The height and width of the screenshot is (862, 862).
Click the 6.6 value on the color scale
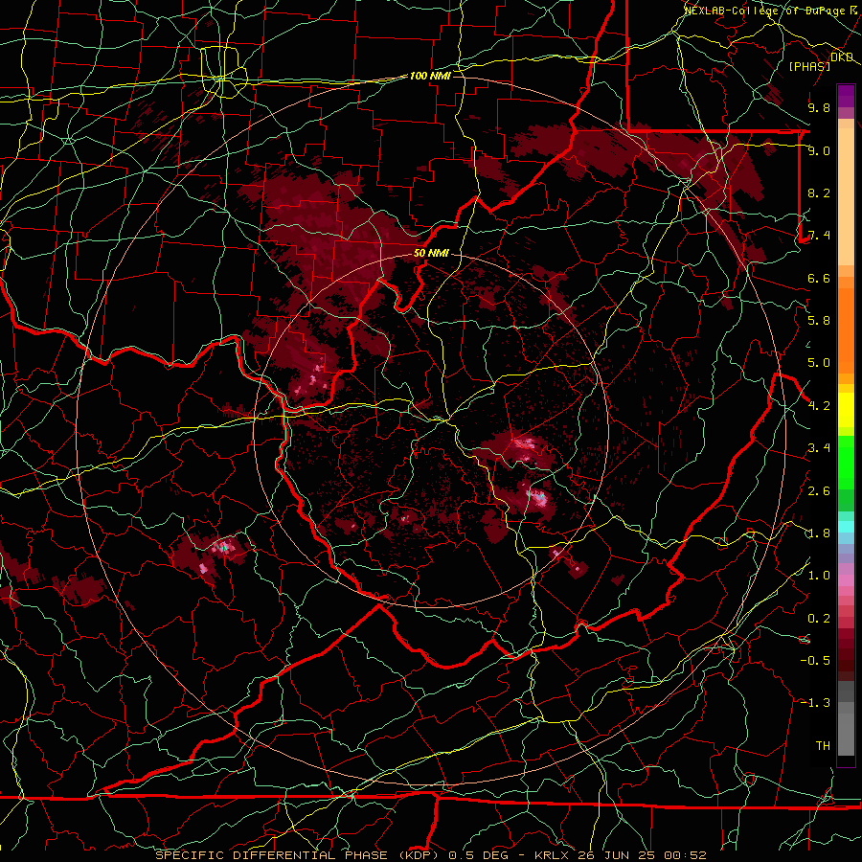pos(819,278)
